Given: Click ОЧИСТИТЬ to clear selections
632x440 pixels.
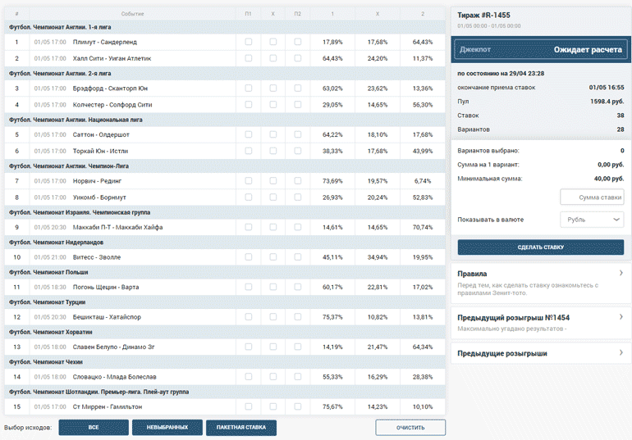Looking at the screenshot, I should [410, 428].
